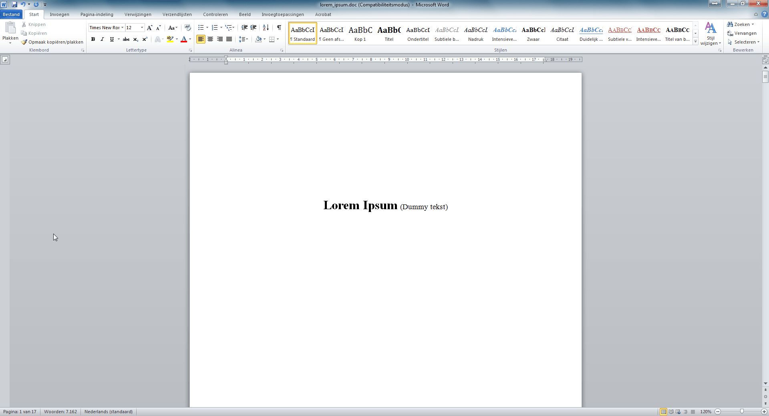
Task: Shrink font size with smaller A icon
Action: 159,28
